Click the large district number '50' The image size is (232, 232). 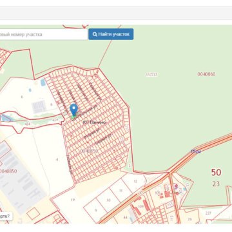click(x=216, y=172)
